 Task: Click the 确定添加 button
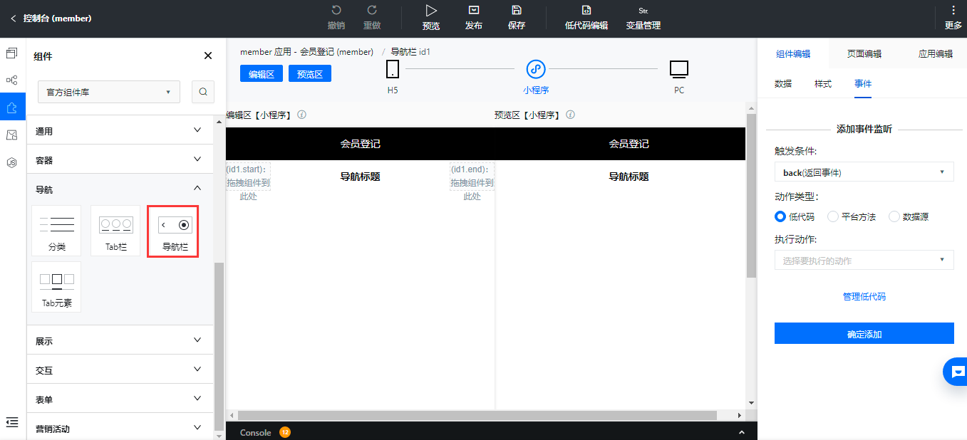point(864,333)
